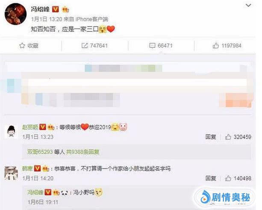
Task: Click the repost icon showing 747641
Action: 85,45
